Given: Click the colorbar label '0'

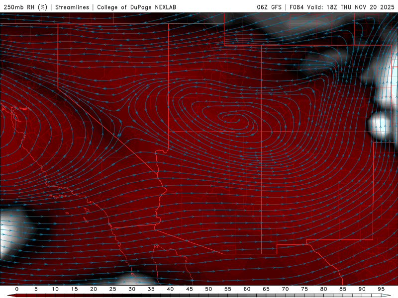Looking at the screenshot, I should pyautogui.click(x=17, y=289).
